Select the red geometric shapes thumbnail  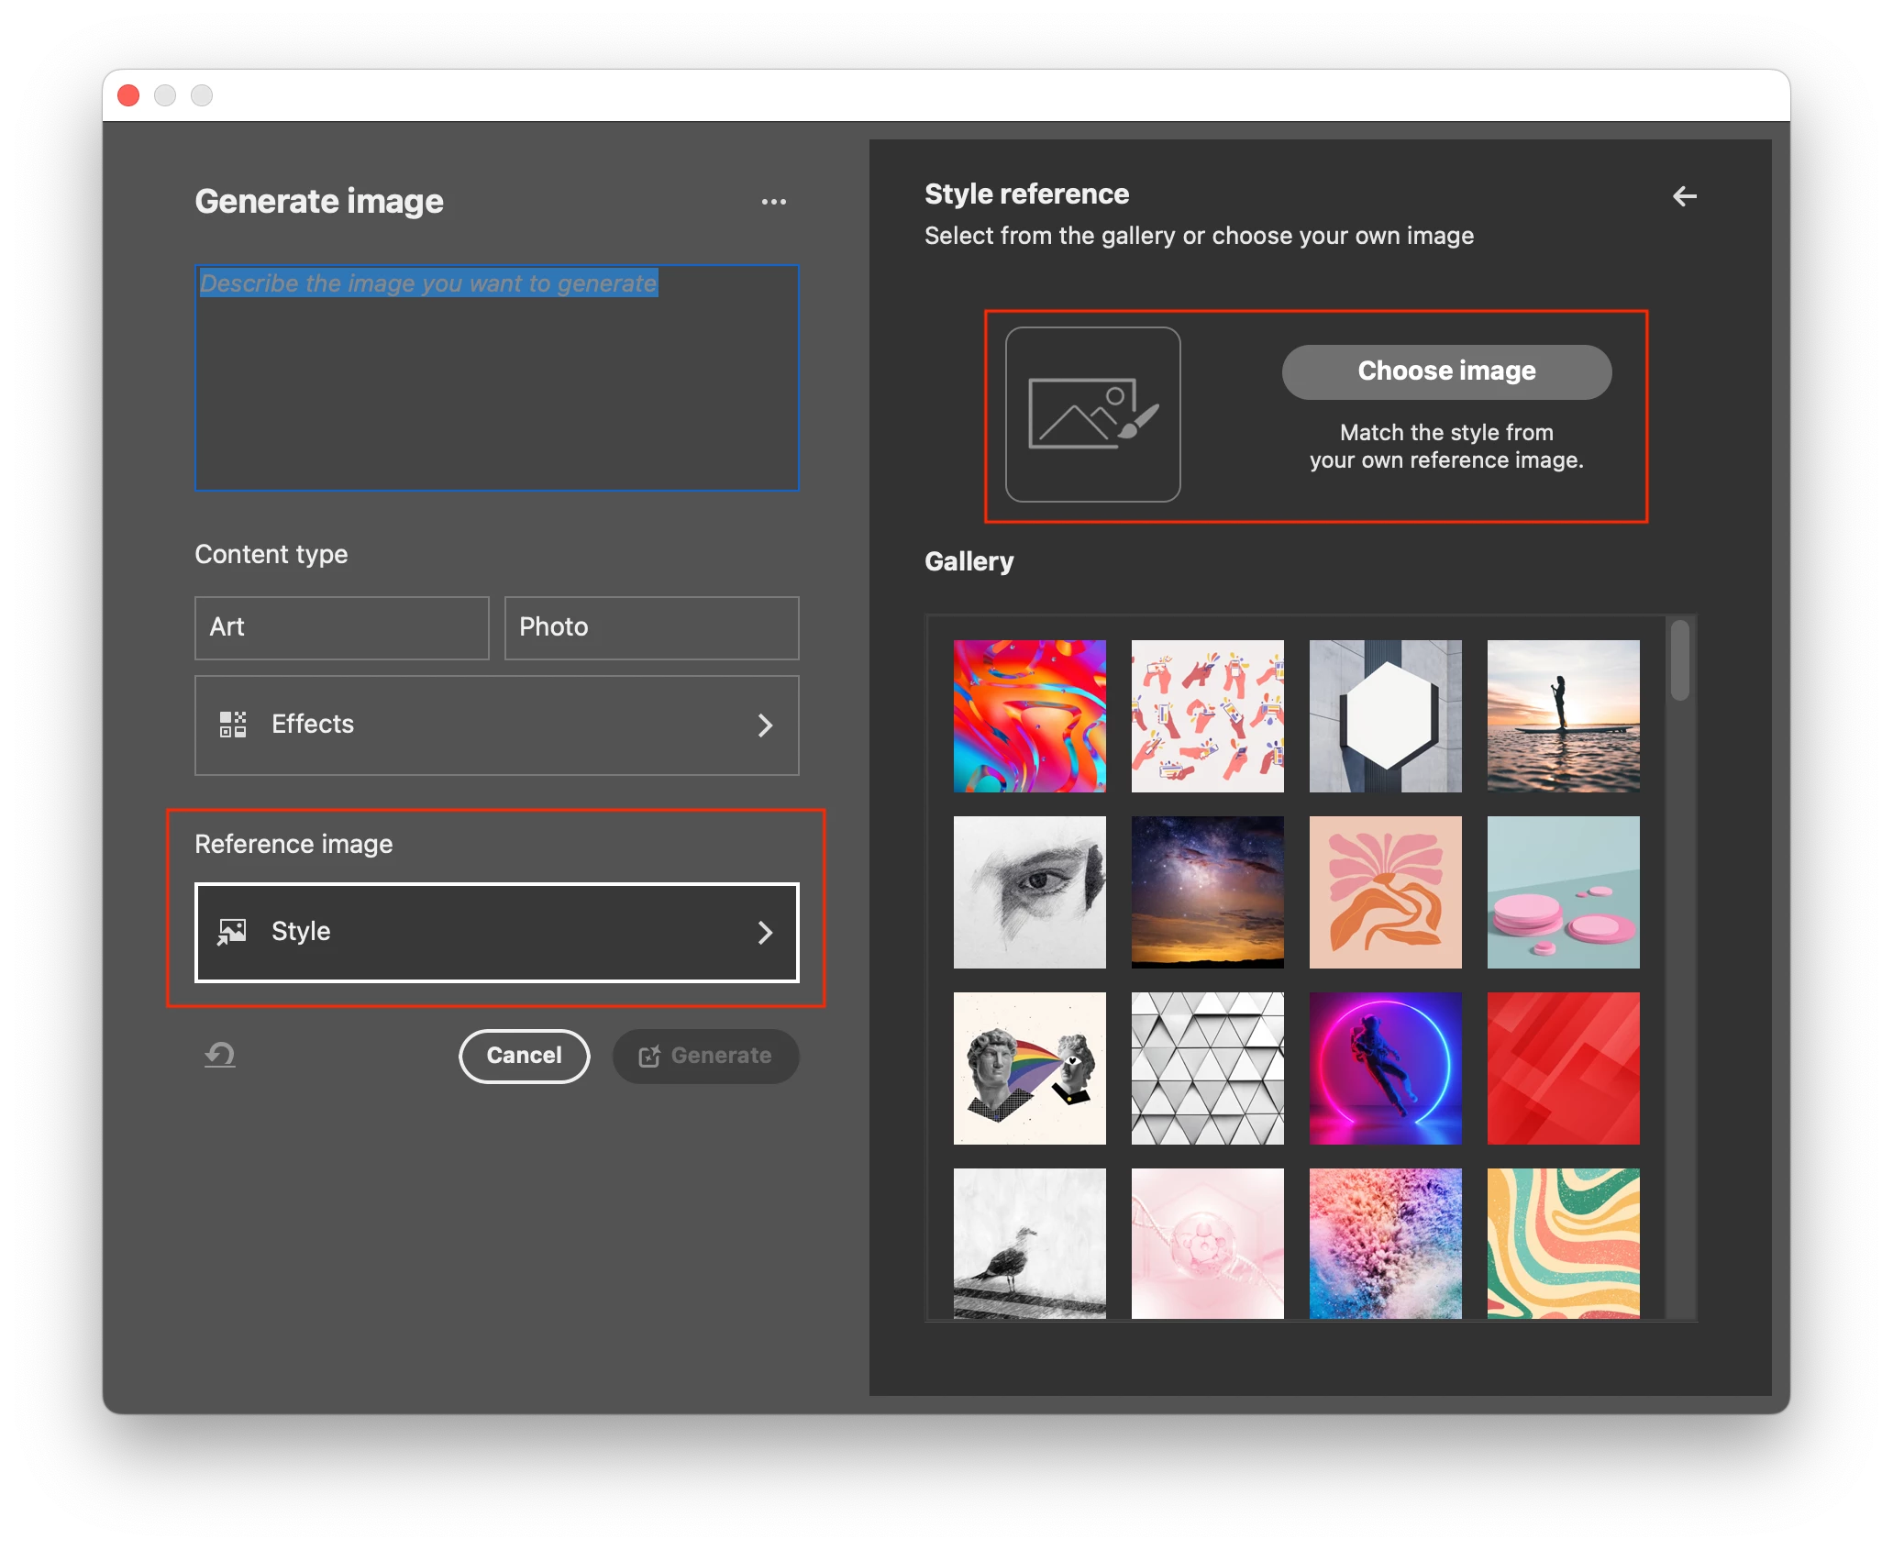pyautogui.click(x=1563, y=1068)
